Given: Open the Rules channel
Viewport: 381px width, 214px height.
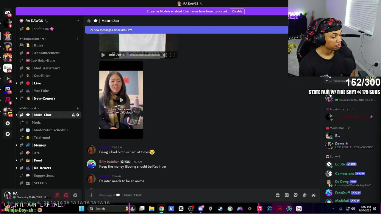Looking at the screenshot, I should click(49, 45).
